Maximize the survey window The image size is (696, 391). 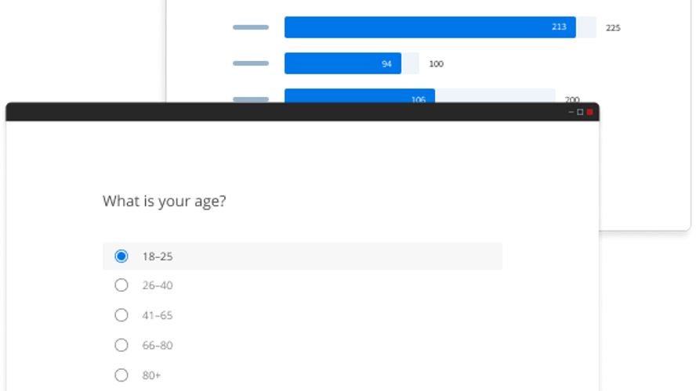(580, 113)
